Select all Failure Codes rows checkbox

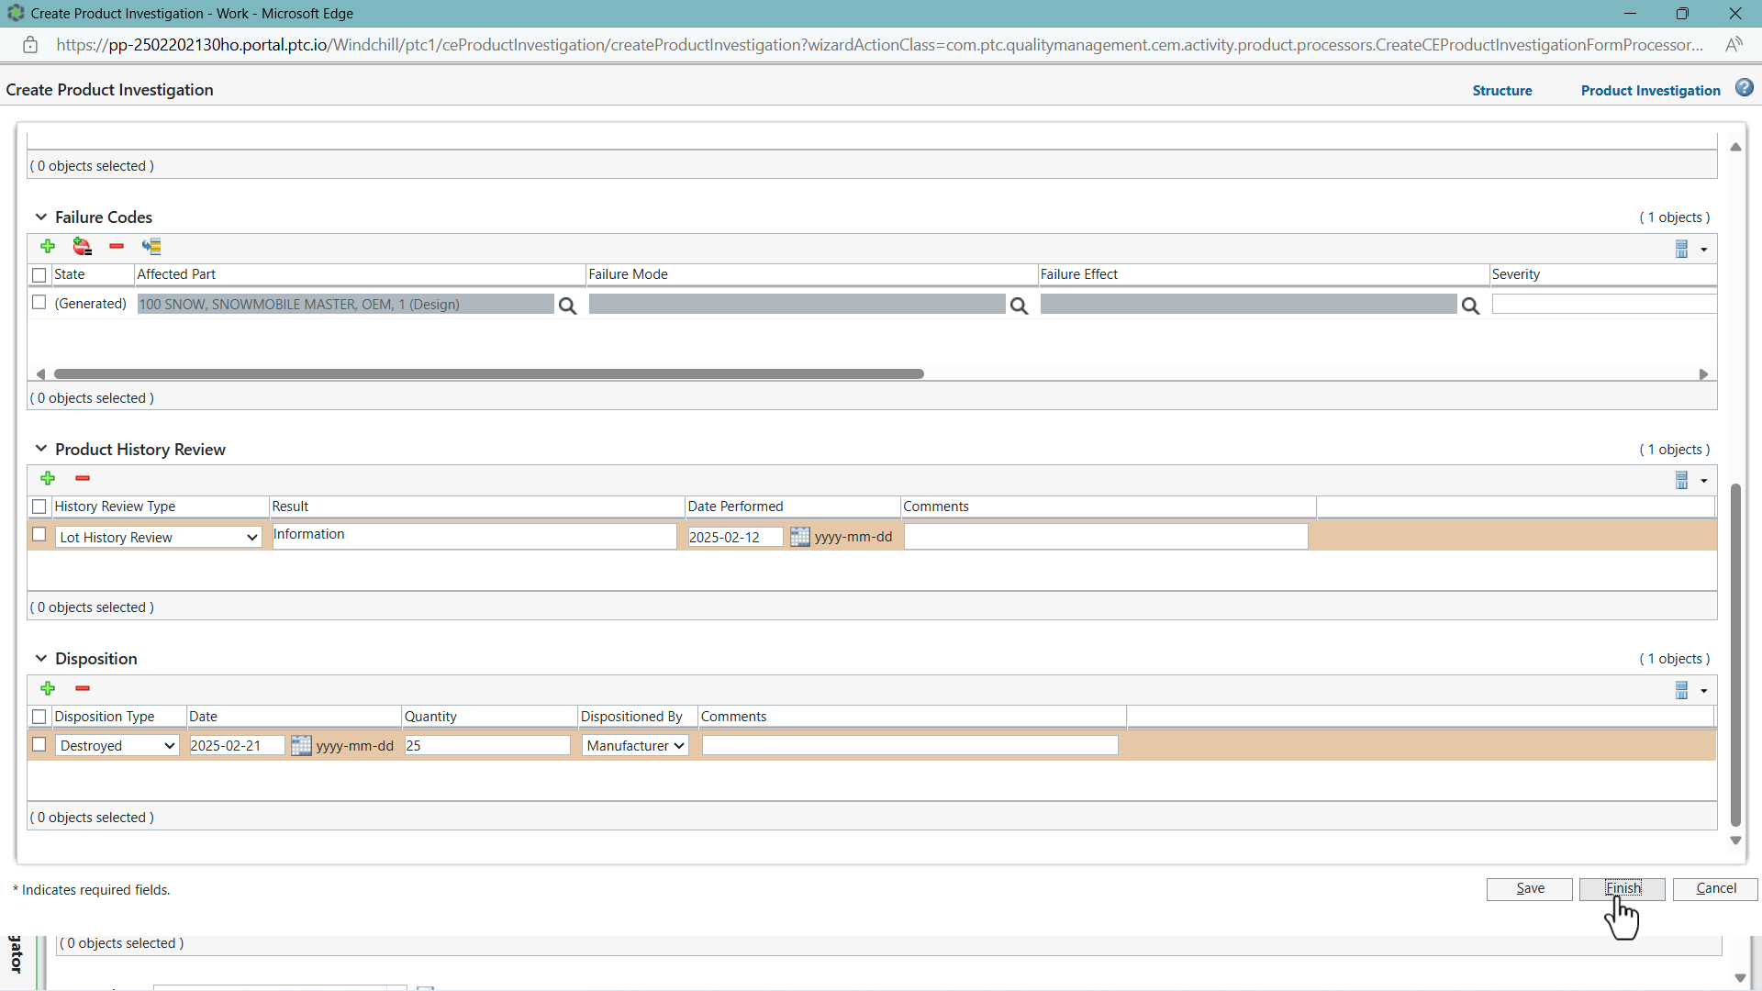tap(39, 274)
